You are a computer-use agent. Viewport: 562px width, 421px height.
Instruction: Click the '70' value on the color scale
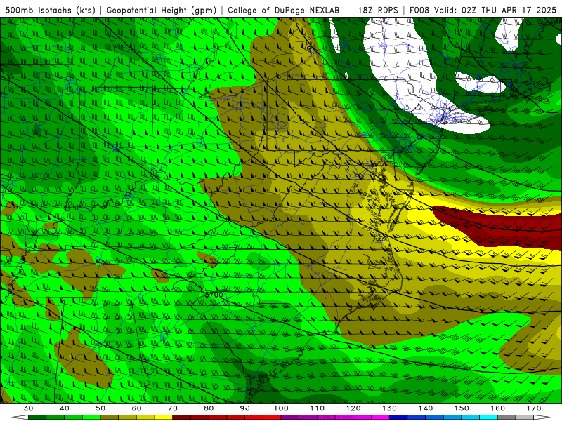173,408
